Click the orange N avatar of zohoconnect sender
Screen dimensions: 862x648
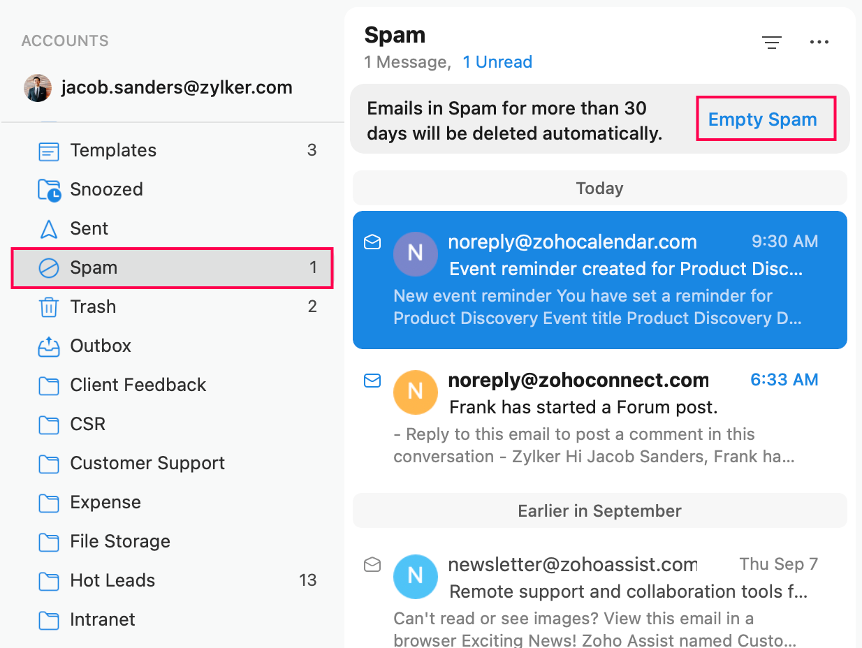click(x=416, y=391)
